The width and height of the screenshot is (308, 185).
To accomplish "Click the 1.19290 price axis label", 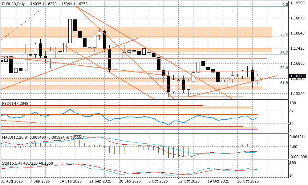I will (x=298, y=3).
